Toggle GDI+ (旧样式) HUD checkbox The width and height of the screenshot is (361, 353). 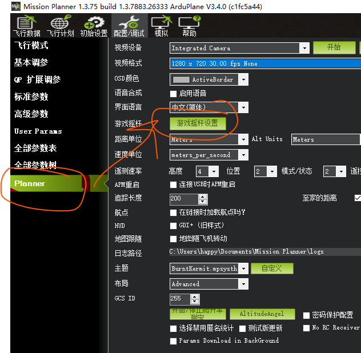tap(173, 226)
